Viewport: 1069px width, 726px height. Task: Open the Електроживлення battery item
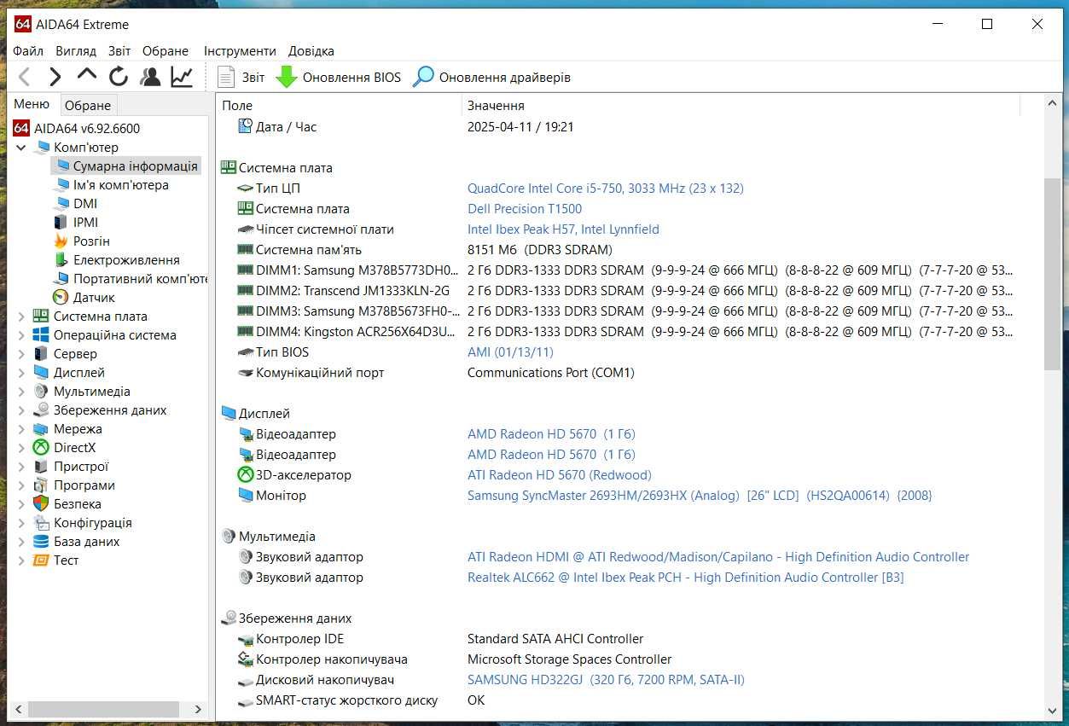click(x=126, y=259)
